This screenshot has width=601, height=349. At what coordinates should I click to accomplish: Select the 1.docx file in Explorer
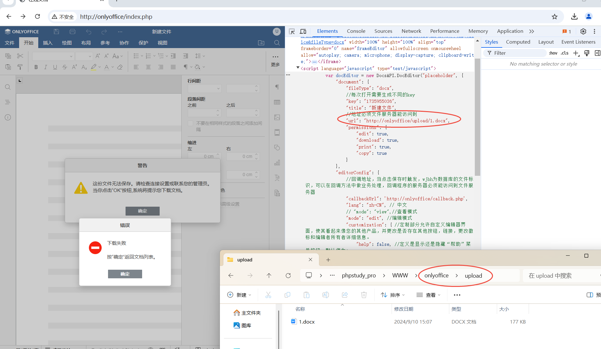pos(307,322)
